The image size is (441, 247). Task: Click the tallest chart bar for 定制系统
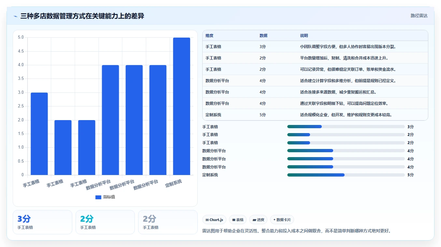coord(181,106)
